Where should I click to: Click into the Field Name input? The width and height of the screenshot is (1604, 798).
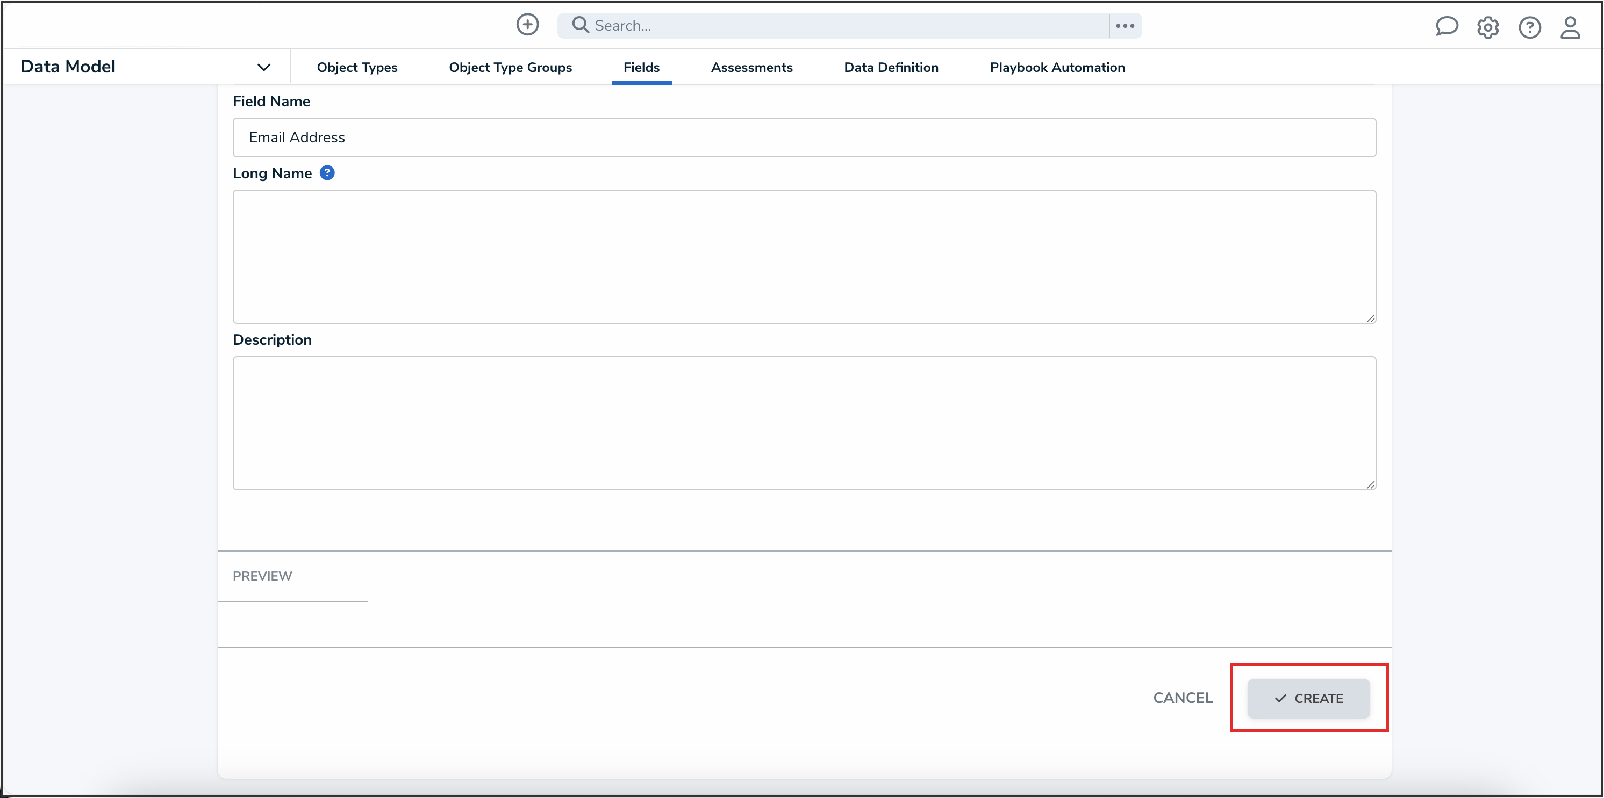click(803, 137)
